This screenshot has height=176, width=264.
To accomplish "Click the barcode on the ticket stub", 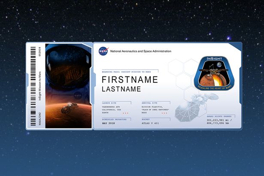I will 33,86.
